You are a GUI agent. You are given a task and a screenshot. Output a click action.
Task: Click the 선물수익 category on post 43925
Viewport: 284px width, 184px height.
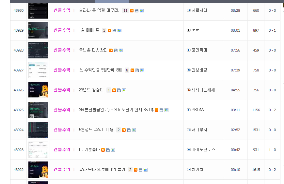(62, 110)
